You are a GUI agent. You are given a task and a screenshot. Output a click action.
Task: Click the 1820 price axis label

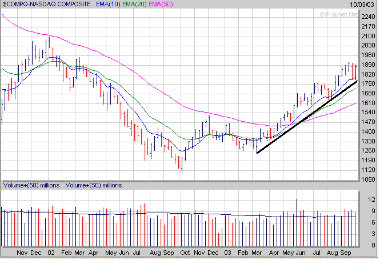click(368, 74)
